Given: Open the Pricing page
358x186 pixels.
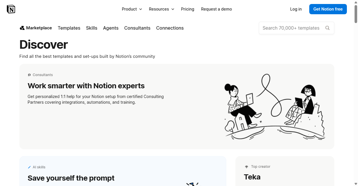Looking at the screenshot, I should click(188, 9).
